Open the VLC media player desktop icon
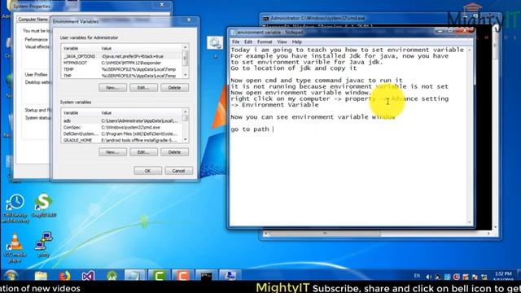Screen dimensions: 521x293 [15, 247]
